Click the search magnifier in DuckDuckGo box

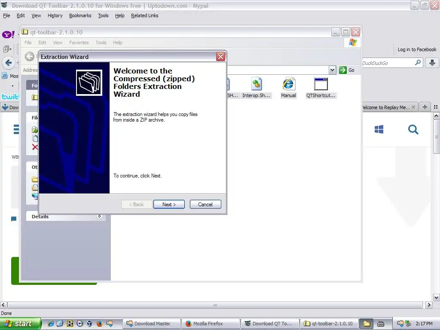tap(418, 63)
